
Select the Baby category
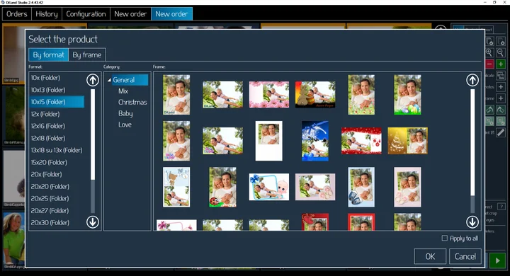click(125, 113)
